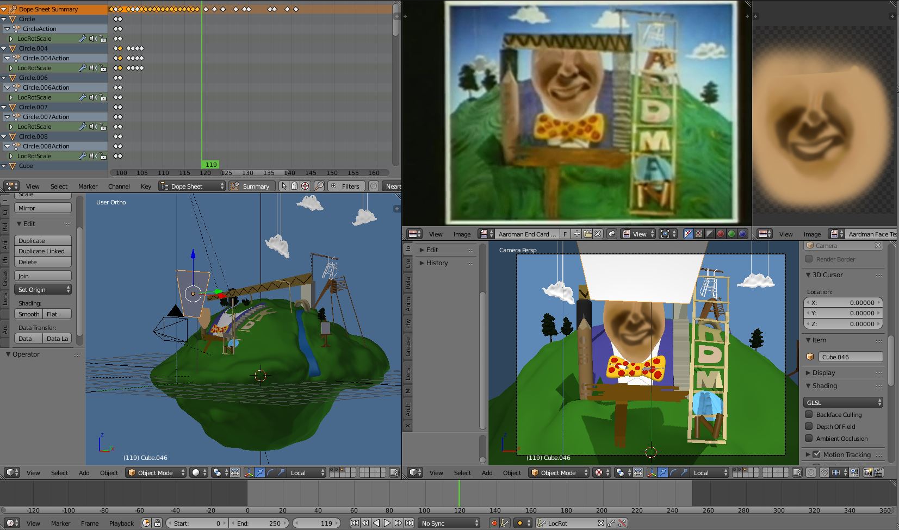Open the Channel menu in the Dope Sheet
This screenshot has height=530, width=899.
(119, 186)
